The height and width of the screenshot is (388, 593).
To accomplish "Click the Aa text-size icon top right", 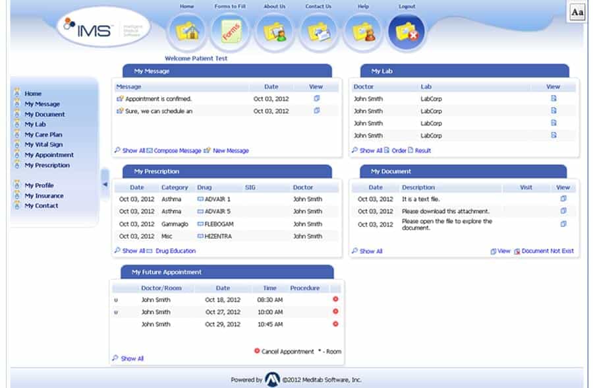I will tap(577, 12).
